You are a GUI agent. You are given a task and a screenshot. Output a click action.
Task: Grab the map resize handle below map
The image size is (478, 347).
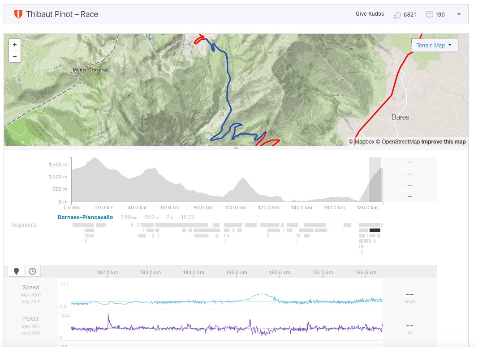tap(236, 148)
